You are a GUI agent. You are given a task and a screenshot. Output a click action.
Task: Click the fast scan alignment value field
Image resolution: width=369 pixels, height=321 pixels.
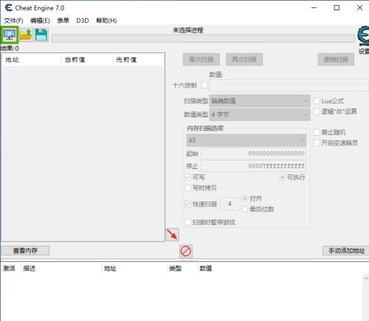click(230, 204)
